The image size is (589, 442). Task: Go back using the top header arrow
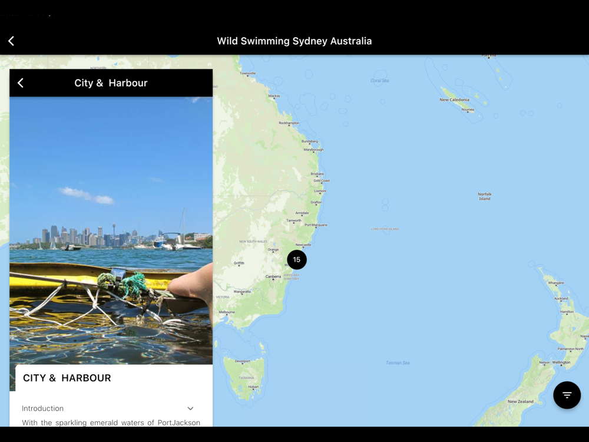(11, 41)
